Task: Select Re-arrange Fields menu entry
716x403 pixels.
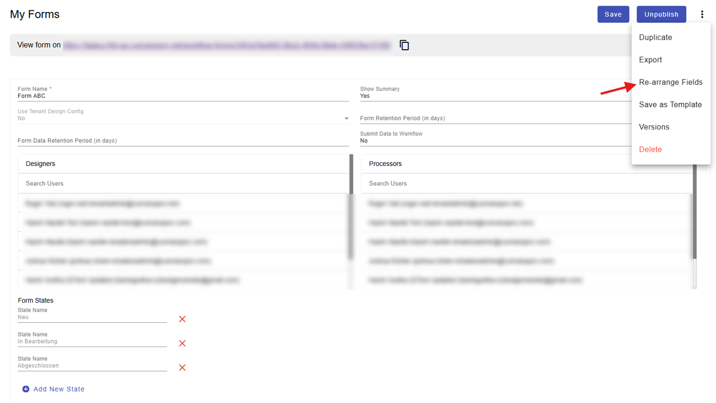Action: click(x=670, y=82)
